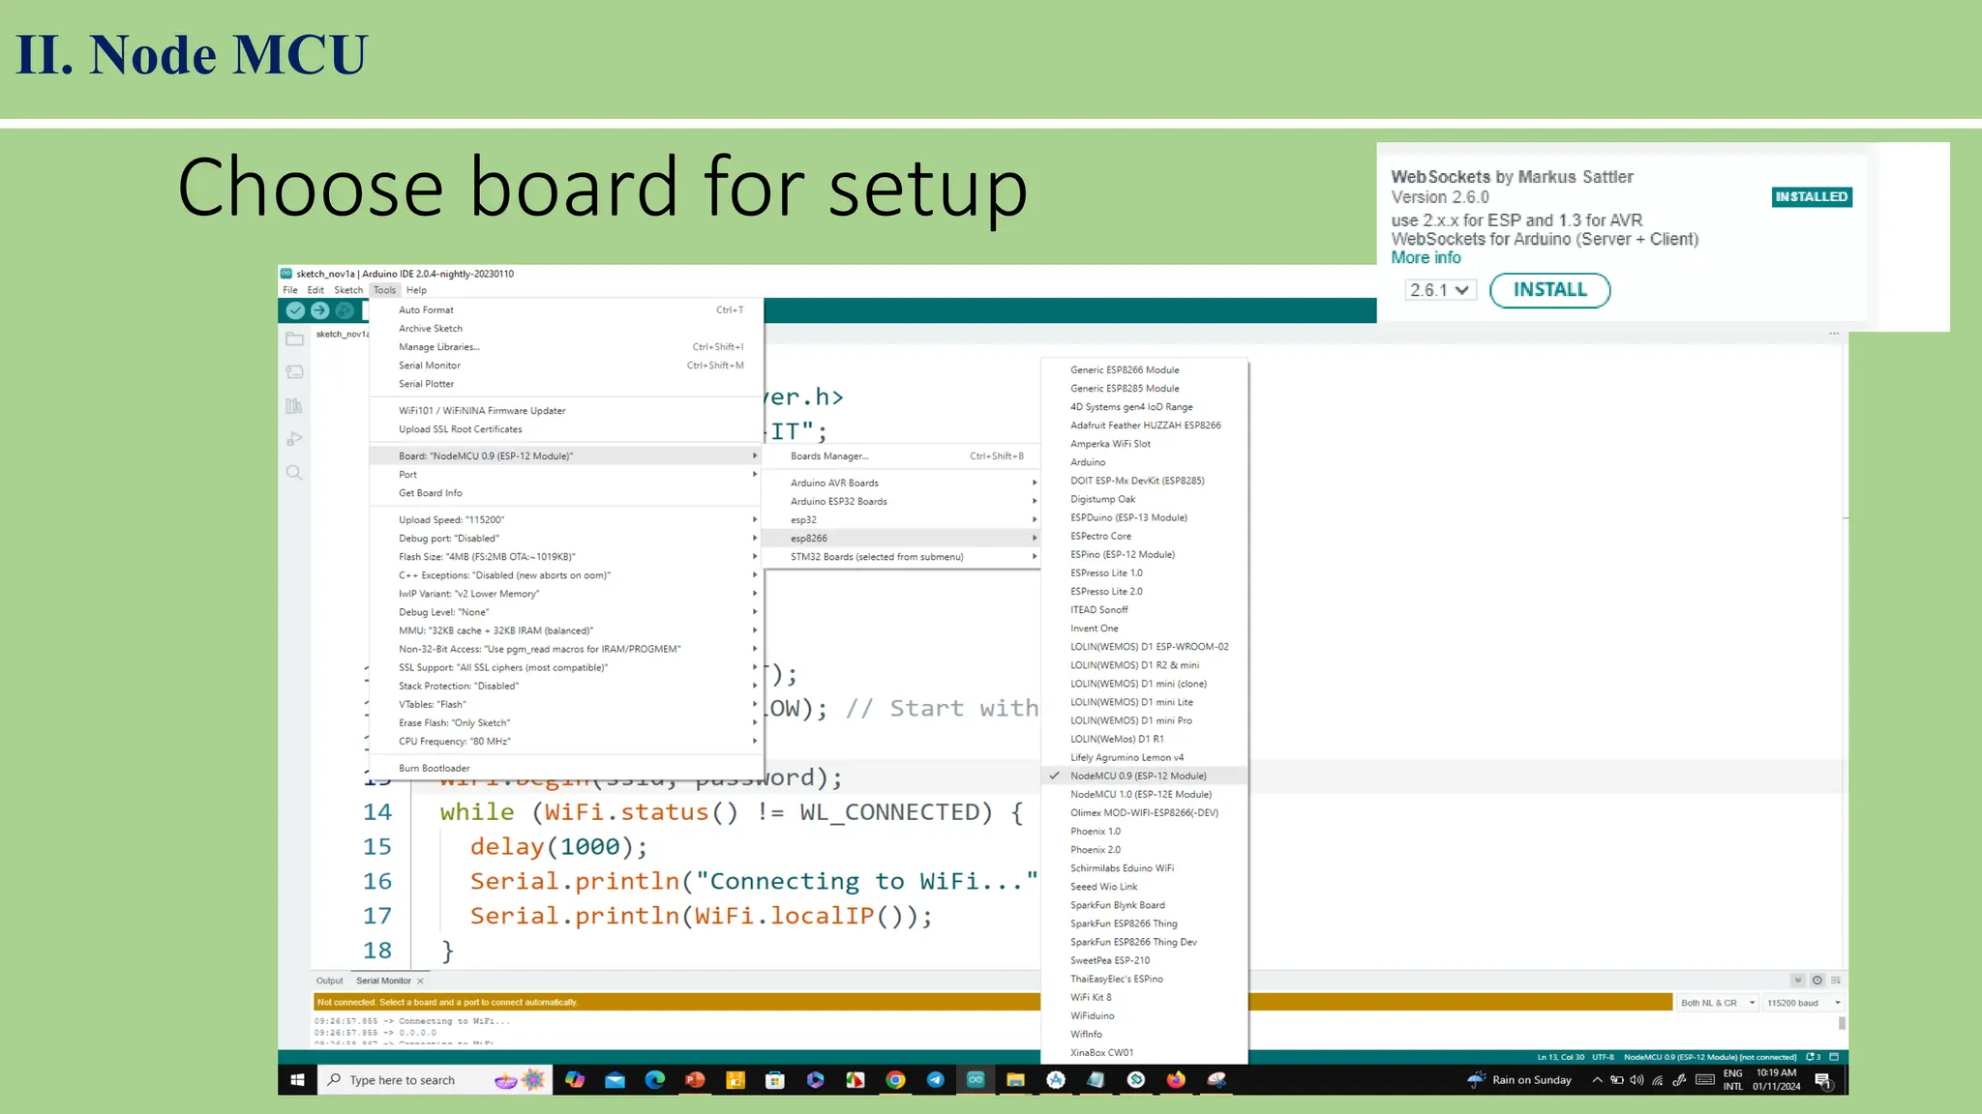The height and width of the screenshot is (1114, 1982).
Task: Click the serial monitor toggle timestamp clock icon
Action: coord(1817,981)
